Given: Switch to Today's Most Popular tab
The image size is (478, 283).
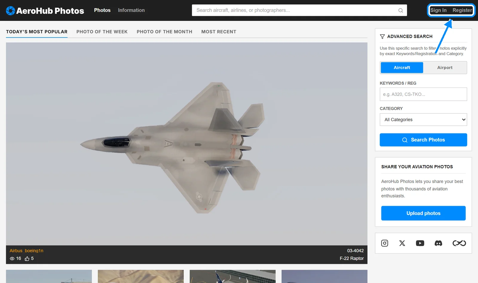Looking at the screenshot, I should click(x=37, y=32).
